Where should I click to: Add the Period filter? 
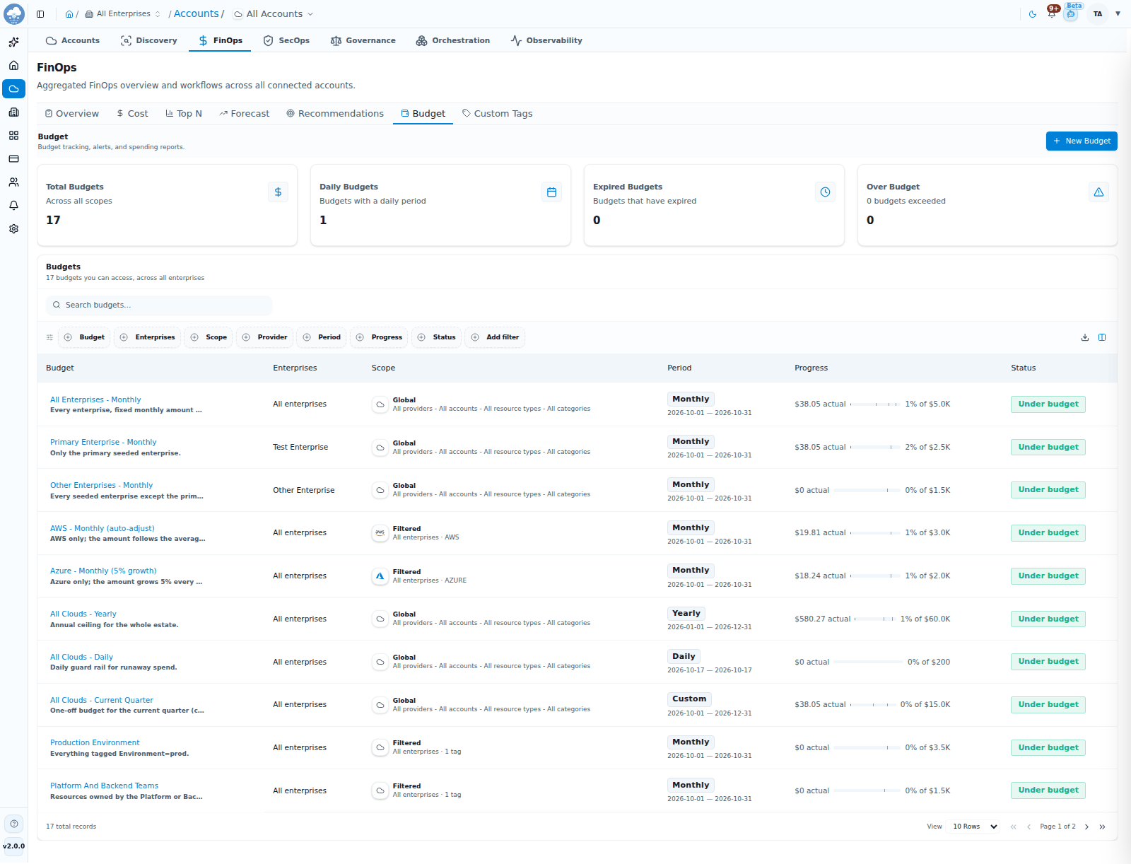(322, 337)
